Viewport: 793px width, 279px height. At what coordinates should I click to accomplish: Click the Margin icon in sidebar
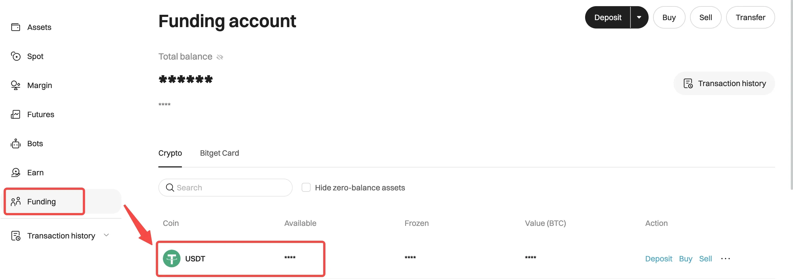click(15, 85)
